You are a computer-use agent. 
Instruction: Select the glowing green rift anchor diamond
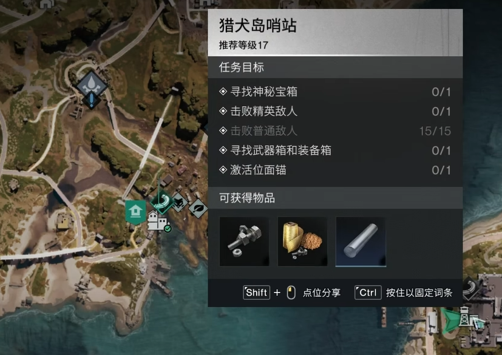(162, 201)
